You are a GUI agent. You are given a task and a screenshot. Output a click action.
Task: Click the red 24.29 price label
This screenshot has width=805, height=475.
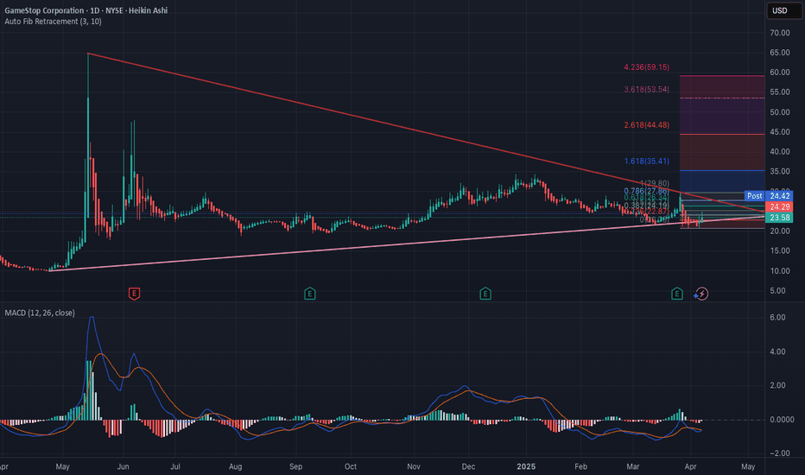(779, 206)
